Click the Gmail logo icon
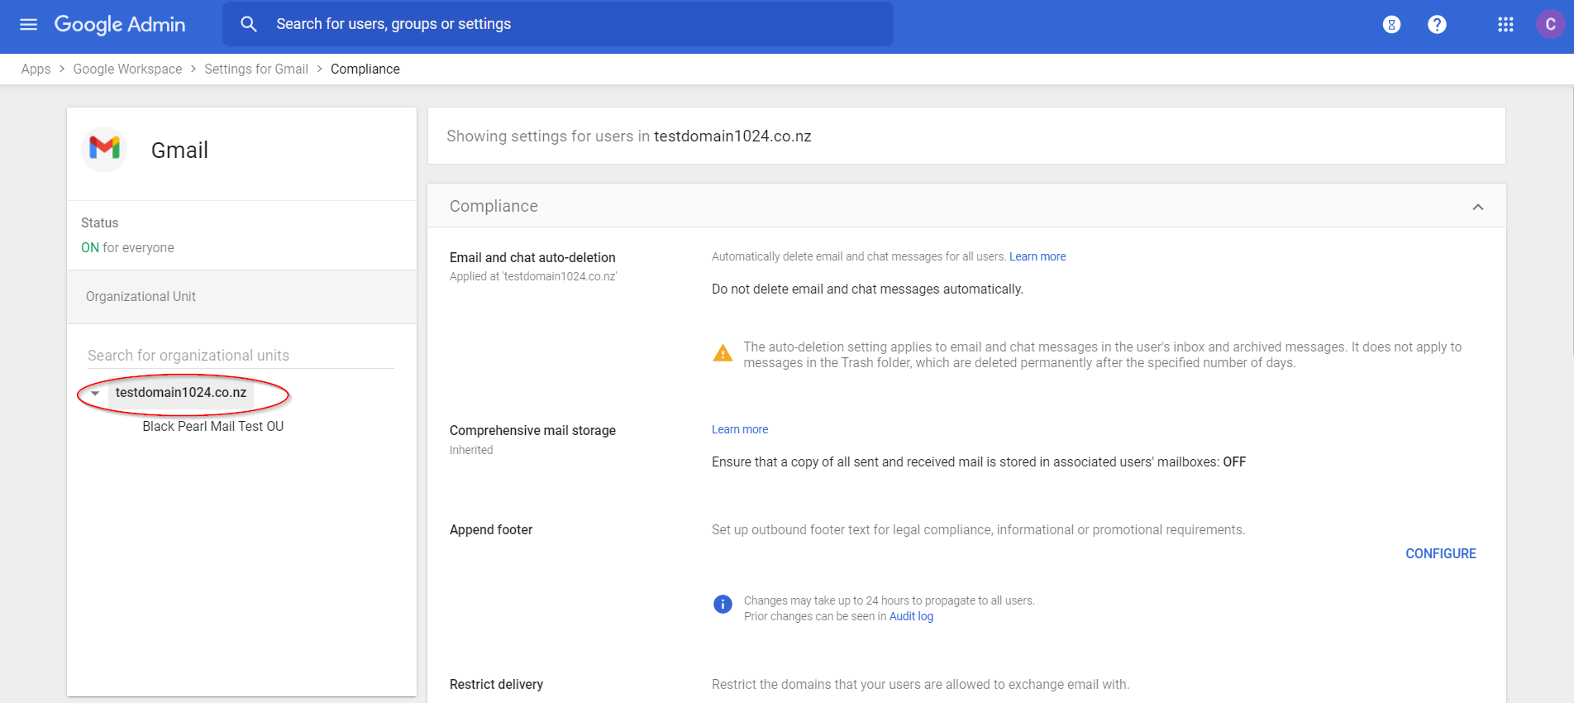Image resolution: width=1574 pixels, height=703 pixels. [x=105, y=149]
